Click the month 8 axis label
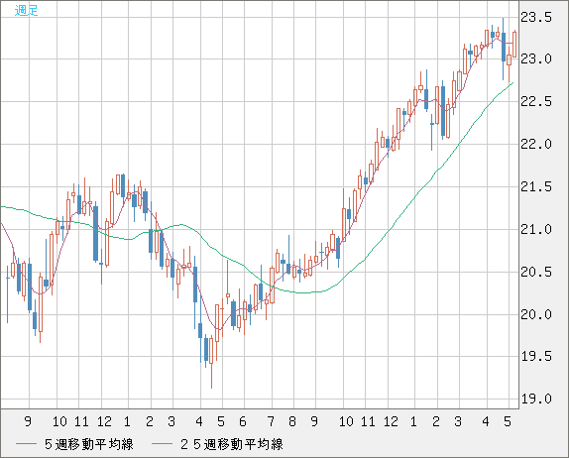Viewport: 569px width, 458px height. [x=292, y=421]
